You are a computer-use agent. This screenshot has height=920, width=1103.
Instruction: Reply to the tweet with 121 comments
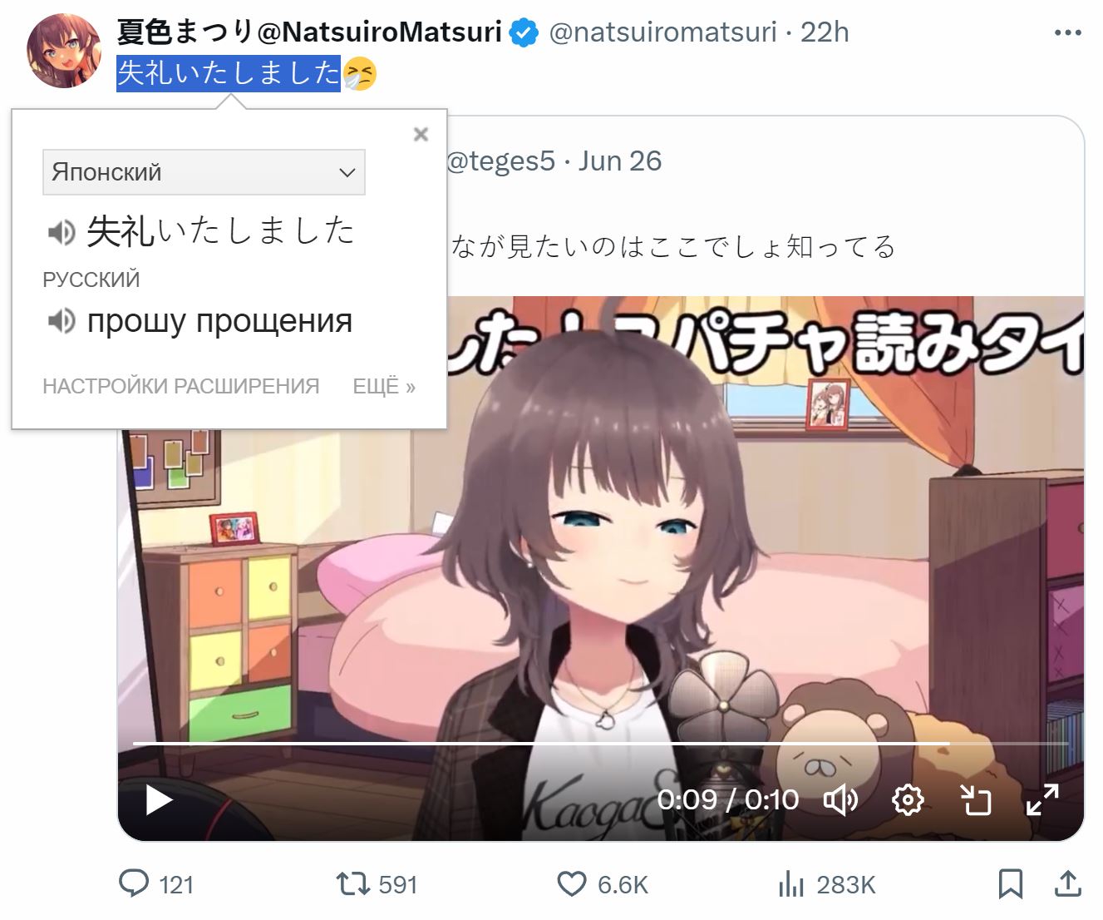(155, 883)
